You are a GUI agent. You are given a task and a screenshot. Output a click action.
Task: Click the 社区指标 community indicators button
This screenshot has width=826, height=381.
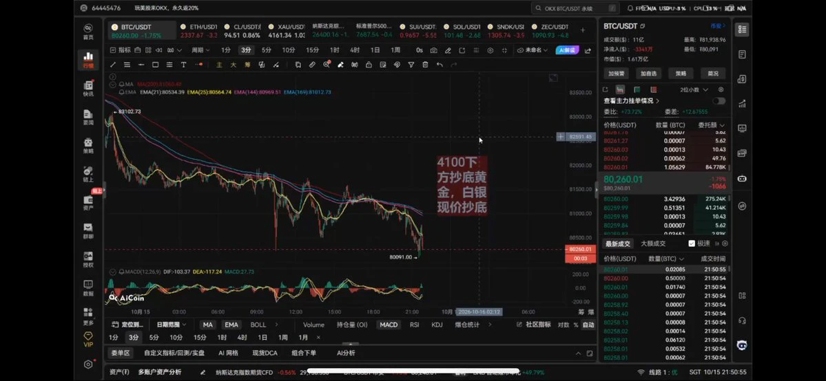point(534,325)
